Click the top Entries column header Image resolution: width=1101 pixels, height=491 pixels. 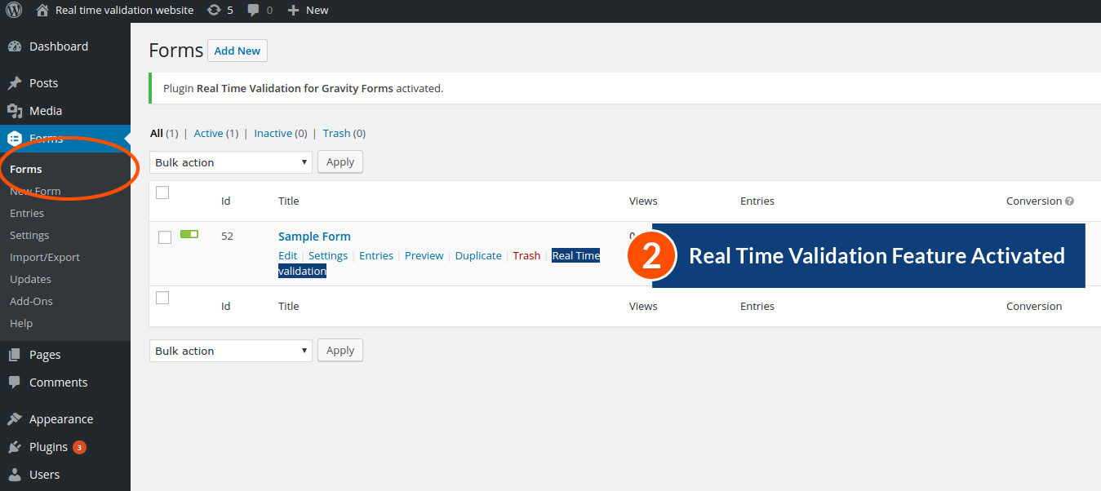757,201
